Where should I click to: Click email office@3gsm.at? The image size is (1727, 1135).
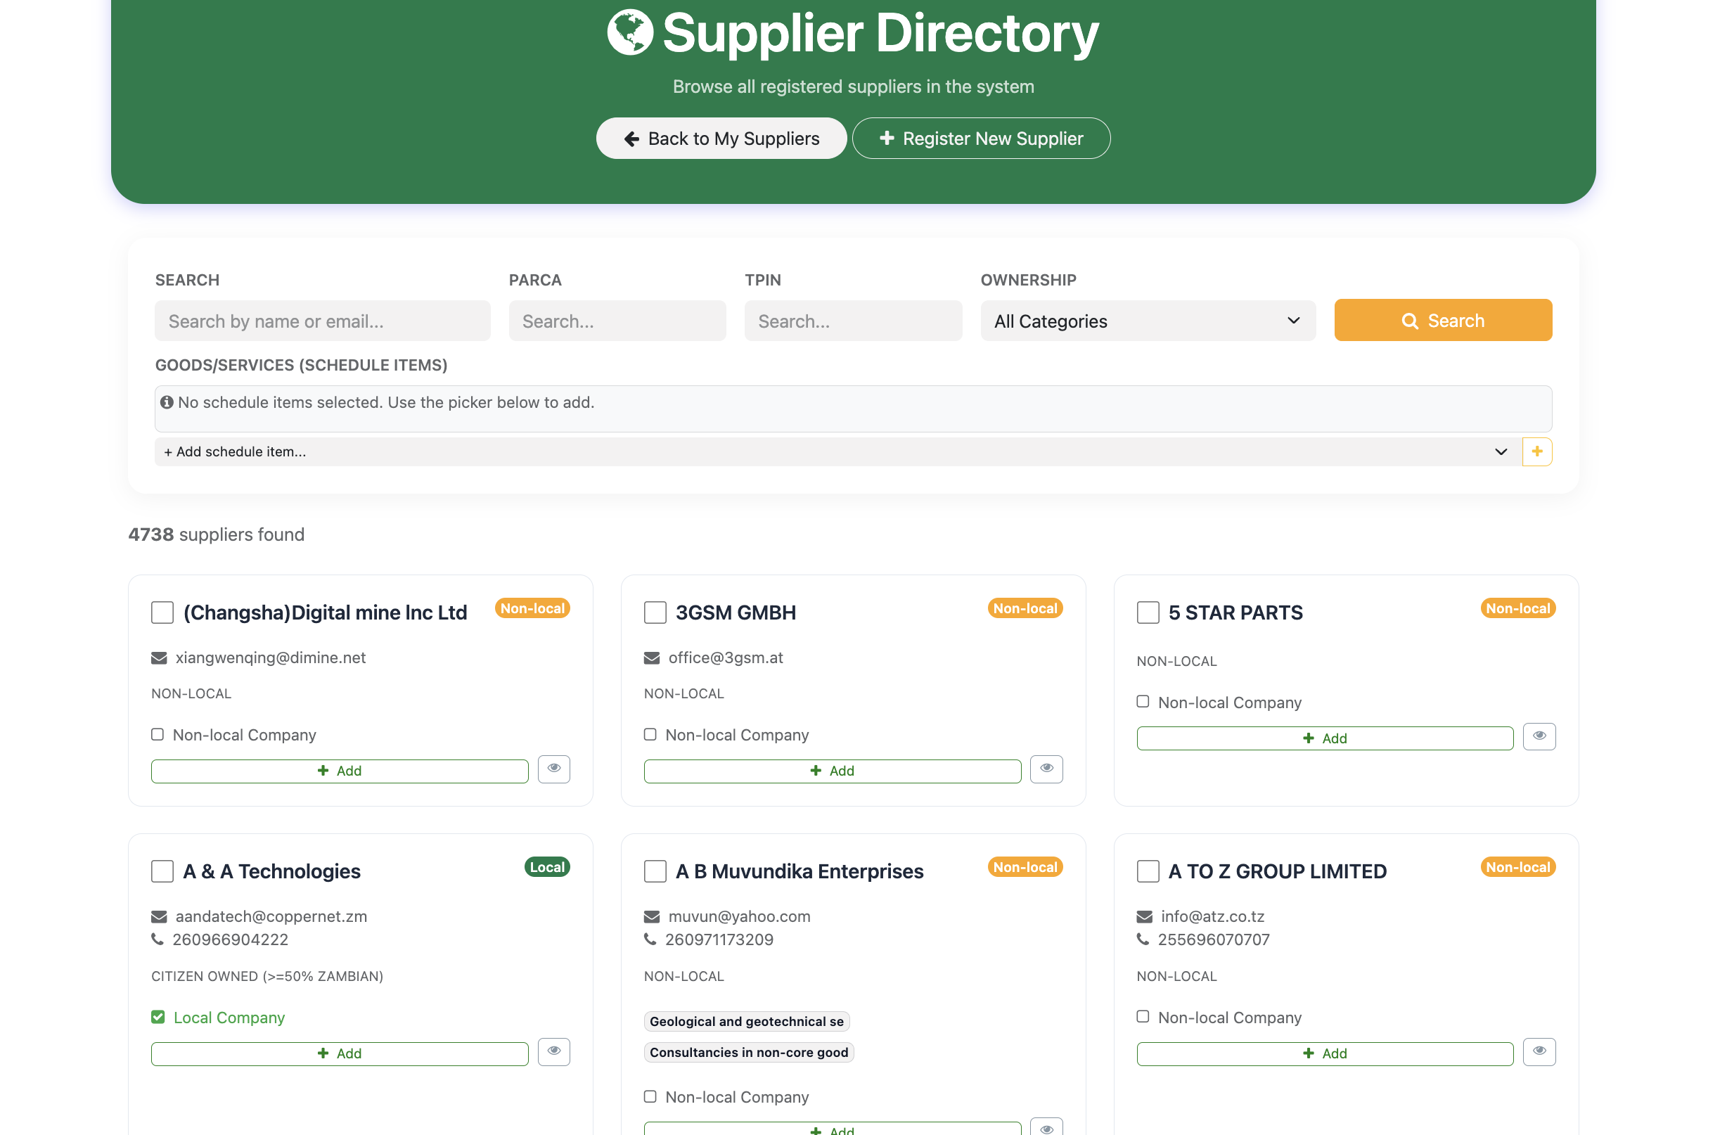(726, 658)
